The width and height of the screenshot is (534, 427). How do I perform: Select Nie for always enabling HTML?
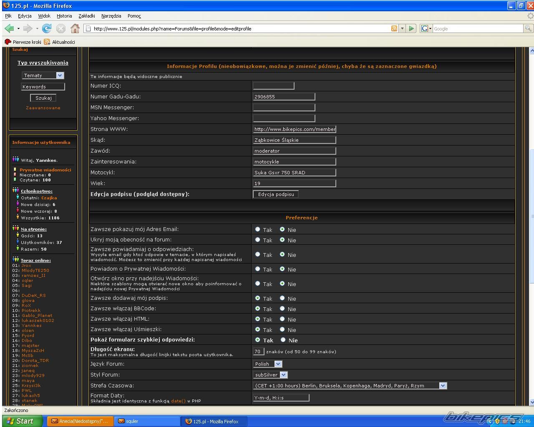coord(282,319)
